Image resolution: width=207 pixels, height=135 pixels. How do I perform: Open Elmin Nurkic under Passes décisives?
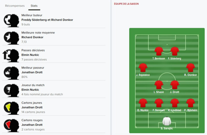click(x=30, y=55)
